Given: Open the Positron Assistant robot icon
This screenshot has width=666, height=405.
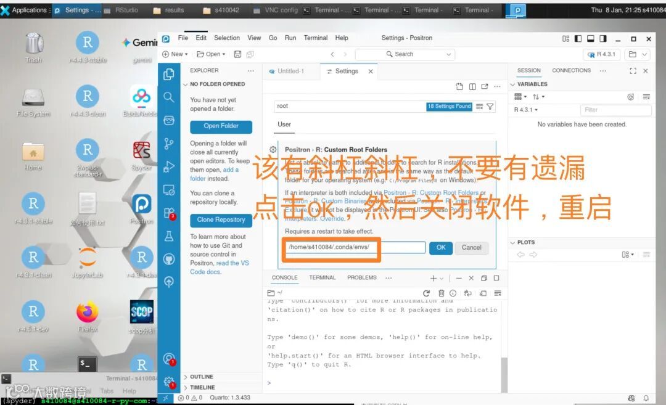Looking at the screenshot, I should 168,121.
